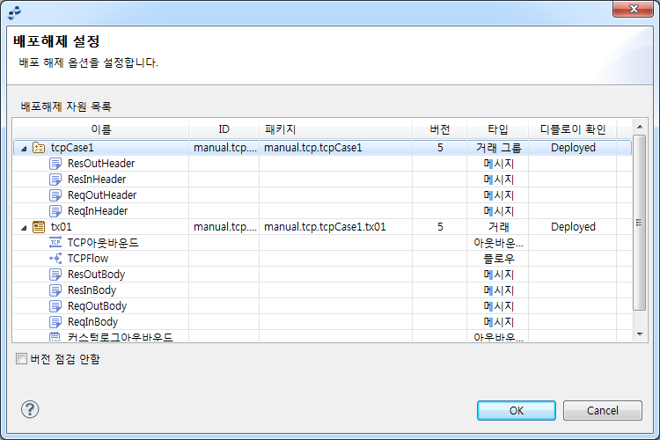The height and width of the screenshot is (440, 660).
Task: Select the TCPFlow row
Action: (x=322, y=259)
